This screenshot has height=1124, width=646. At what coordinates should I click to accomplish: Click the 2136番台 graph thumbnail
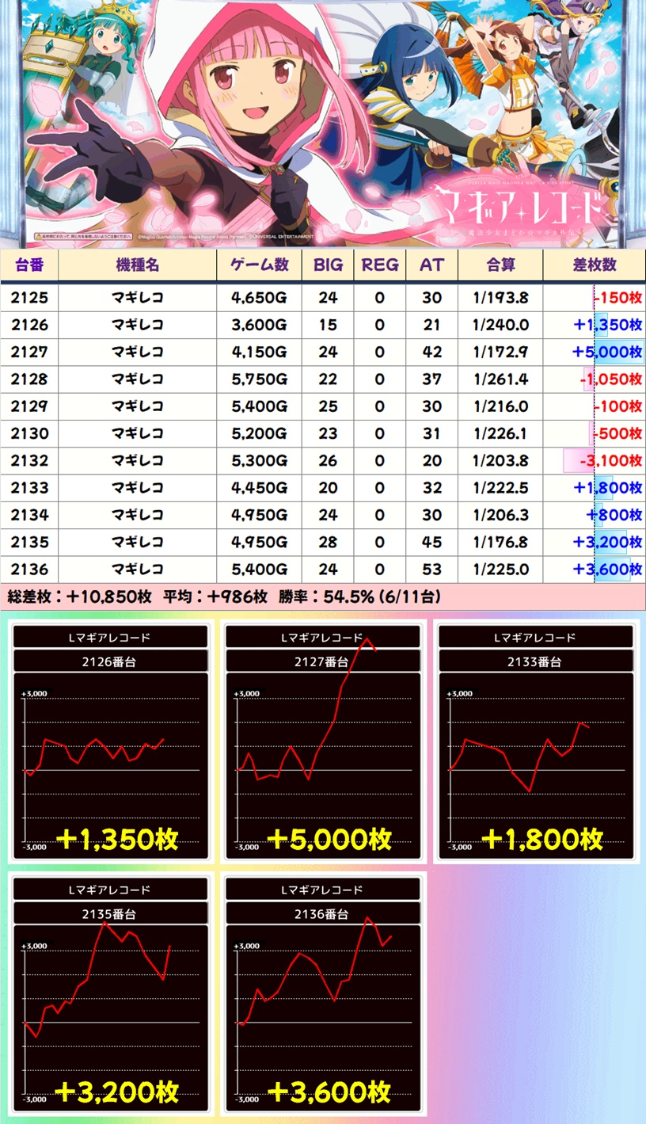coord(322,994)
